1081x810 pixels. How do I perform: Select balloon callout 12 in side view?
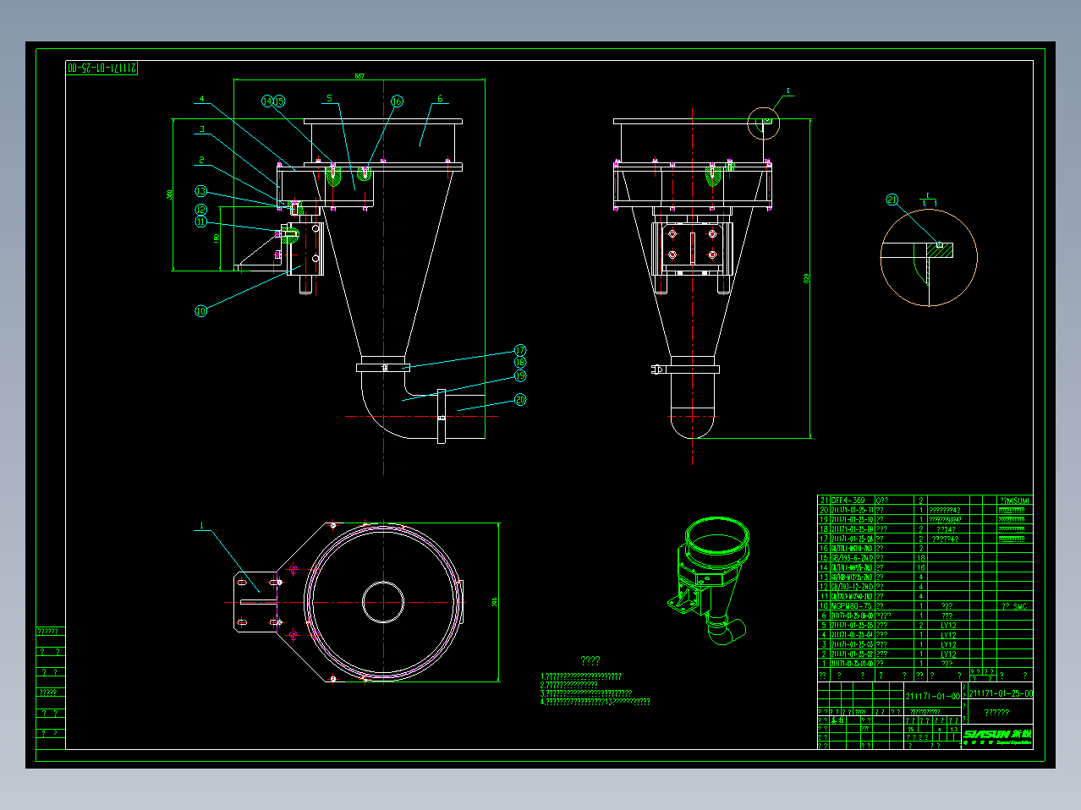click(201, 210)
